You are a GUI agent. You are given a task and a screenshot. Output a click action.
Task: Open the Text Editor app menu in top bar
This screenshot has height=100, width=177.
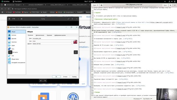point(17,1)
